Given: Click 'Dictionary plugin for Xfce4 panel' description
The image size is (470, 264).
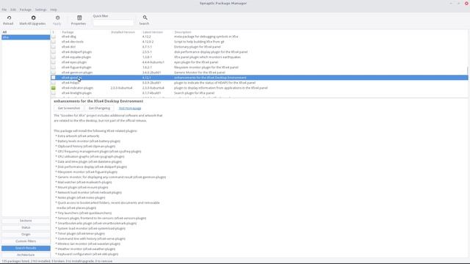Looking at the screenshot, I should click(198, 47).
